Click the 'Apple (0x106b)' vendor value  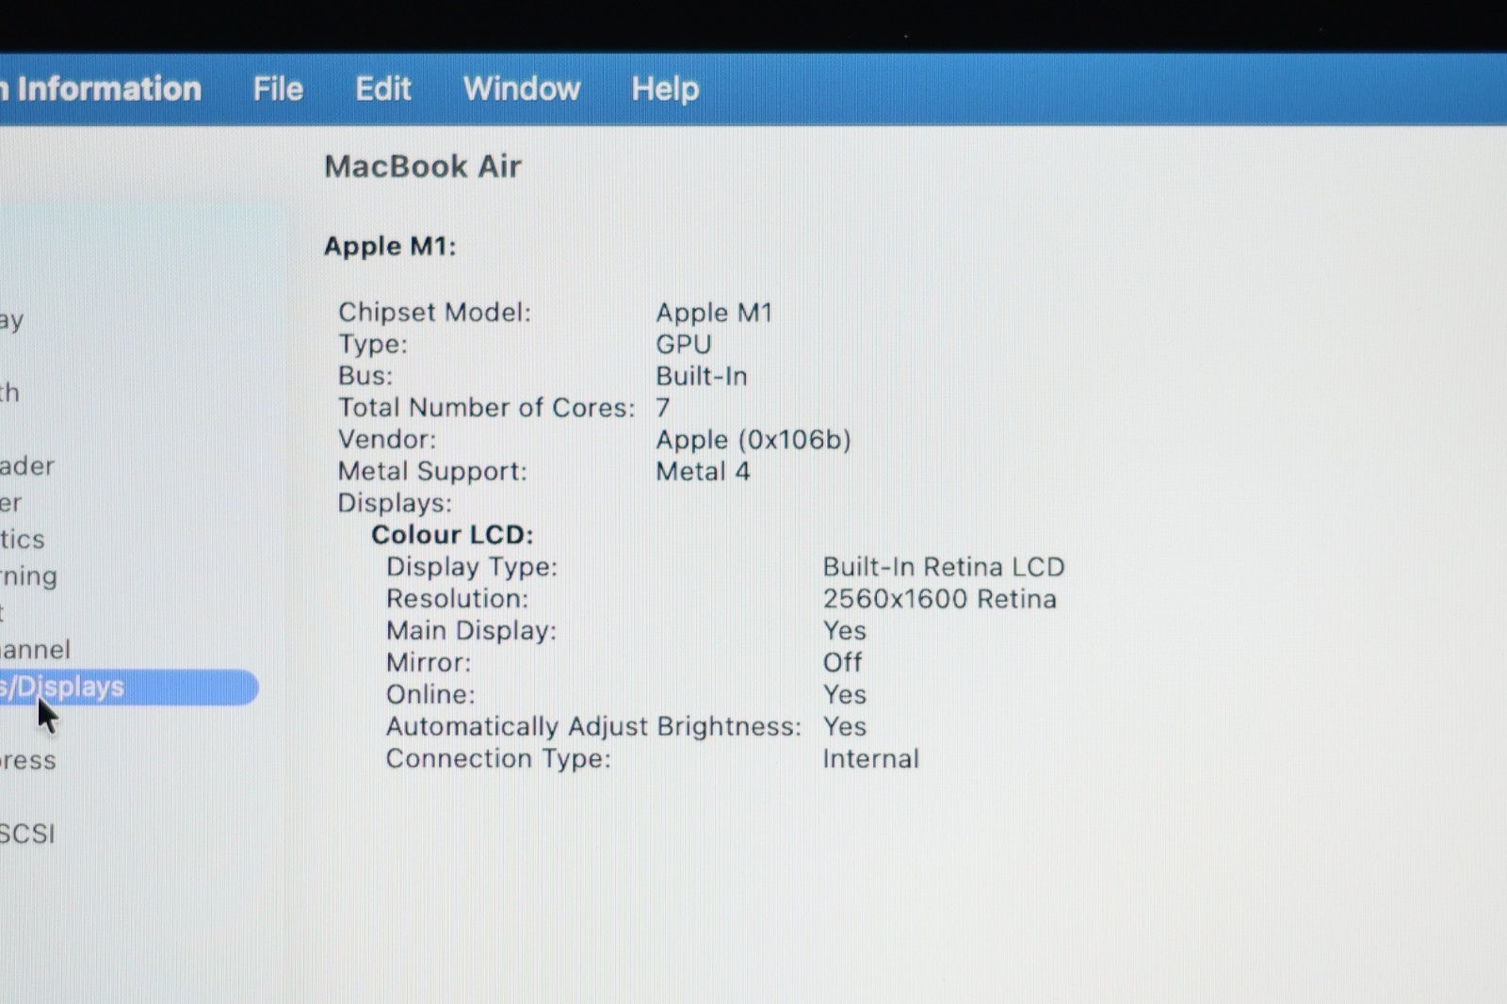753,440
